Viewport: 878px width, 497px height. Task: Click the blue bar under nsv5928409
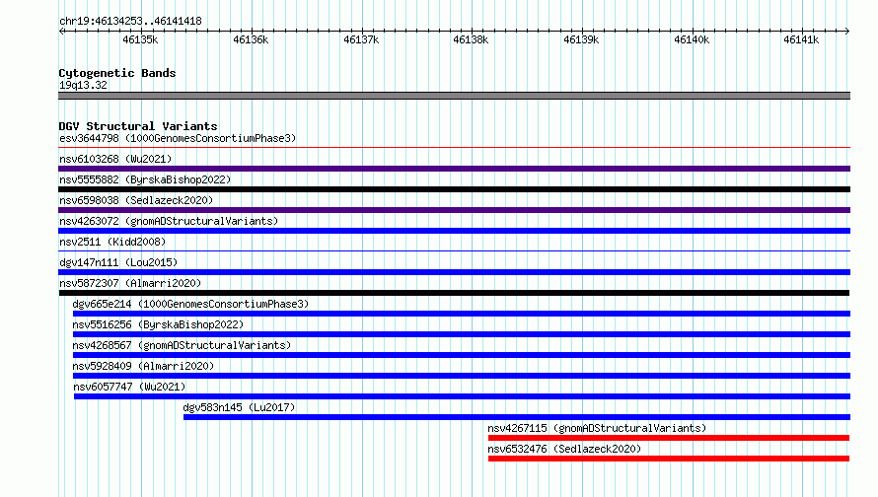(462, 376)
